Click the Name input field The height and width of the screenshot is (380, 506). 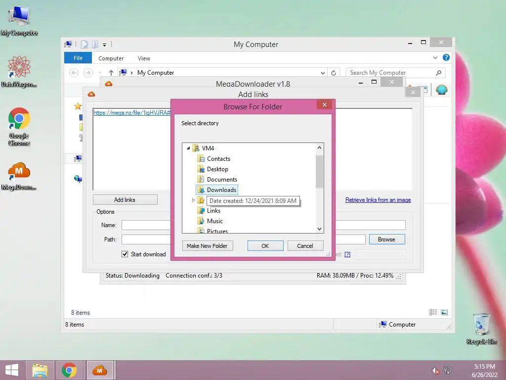[263, 225]
